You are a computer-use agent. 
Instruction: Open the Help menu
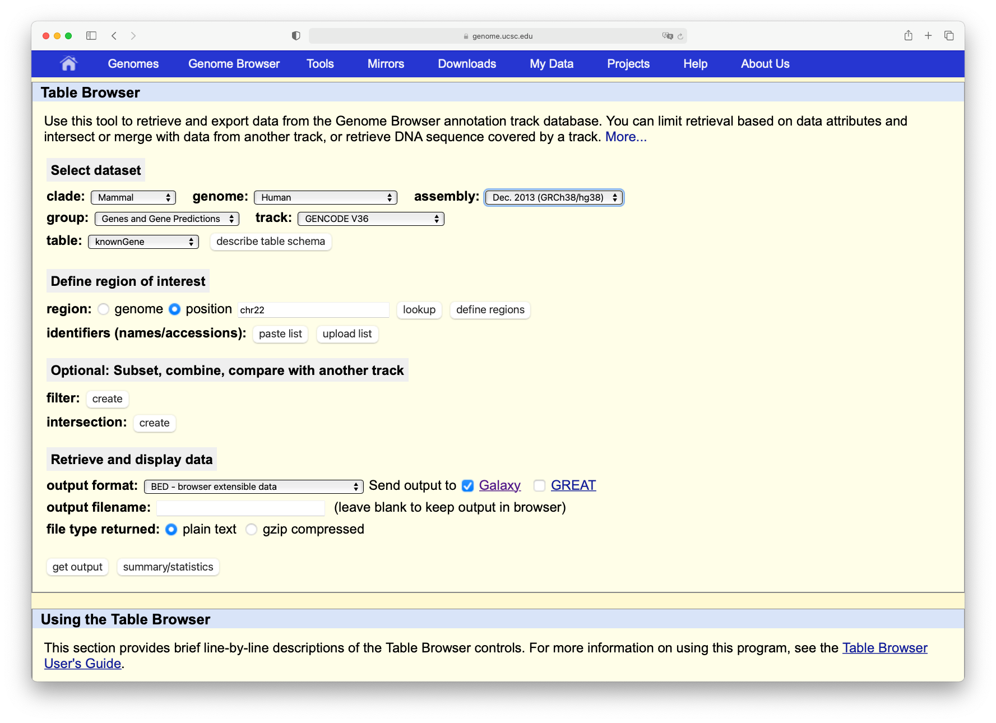[695, 64]
